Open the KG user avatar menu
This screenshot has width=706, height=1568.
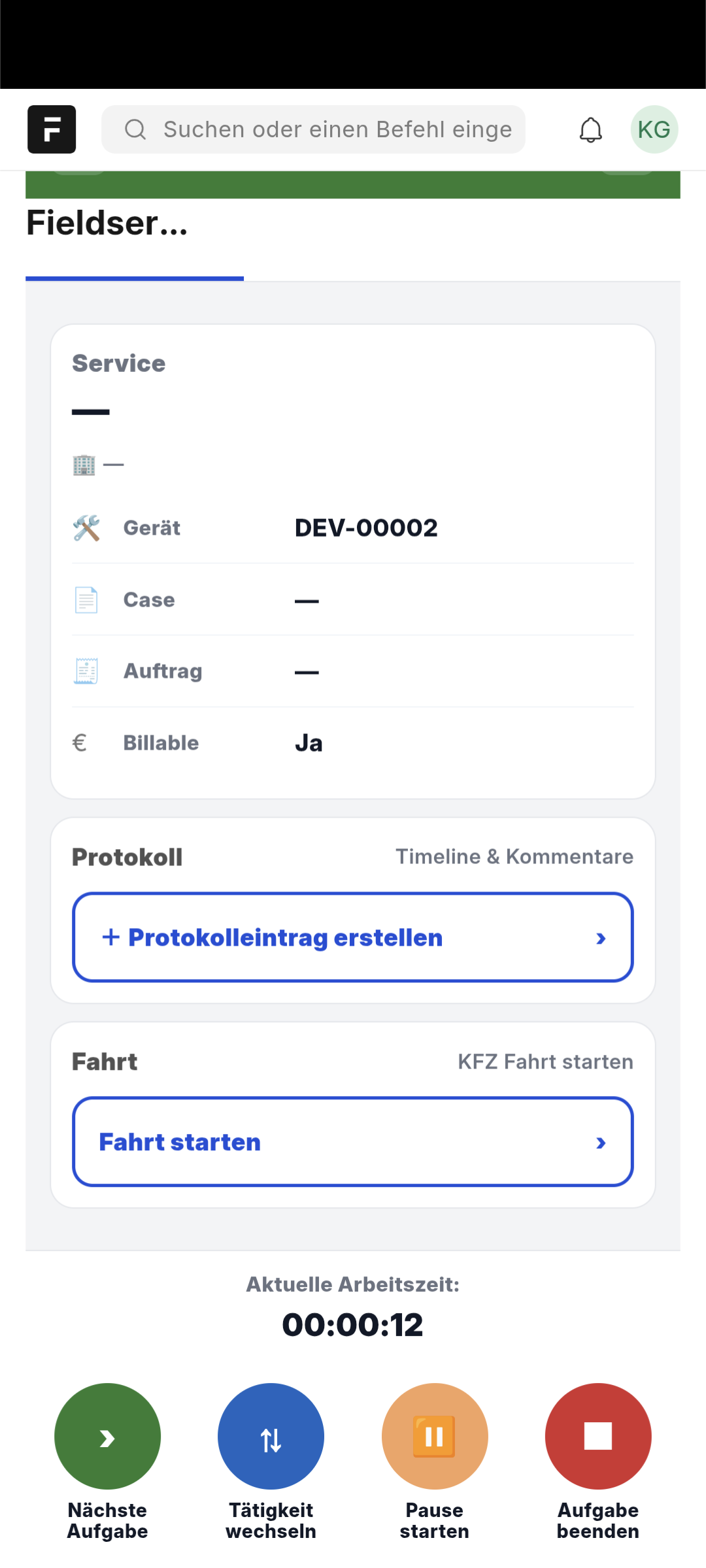coord(654,129)
